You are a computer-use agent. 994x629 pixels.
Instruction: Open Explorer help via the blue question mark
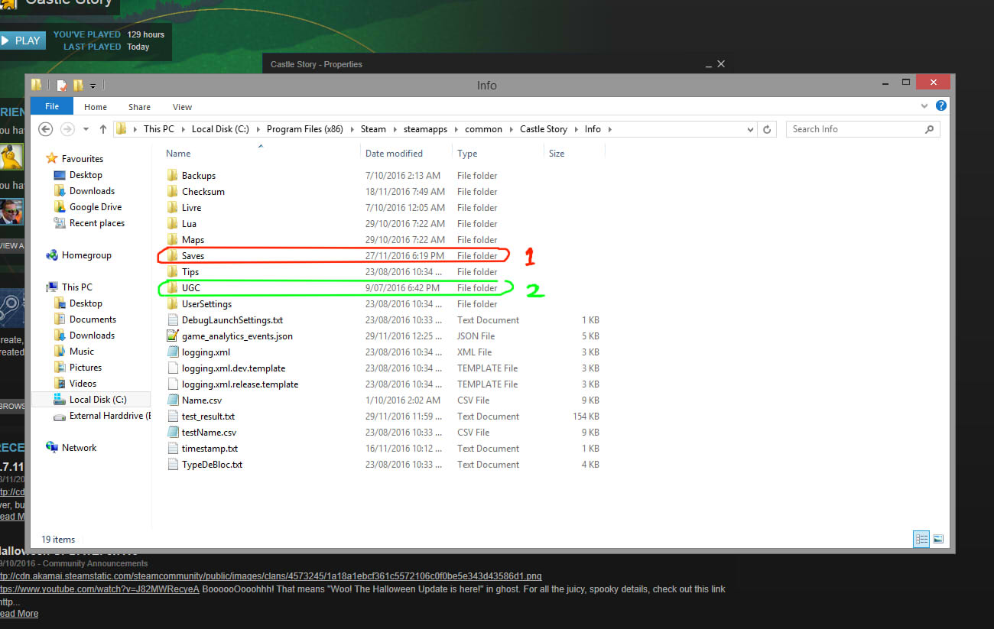[x=941, y=106]
